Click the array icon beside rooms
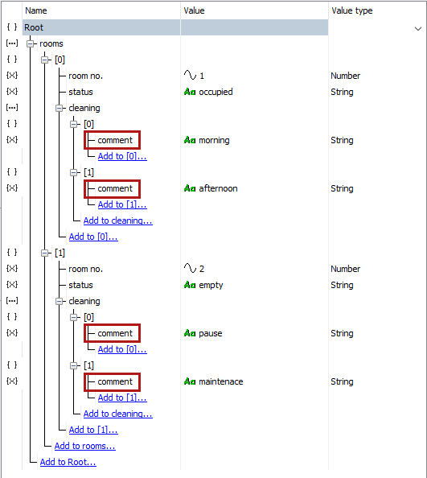The image size is (427, 478). tap(12, 43)
